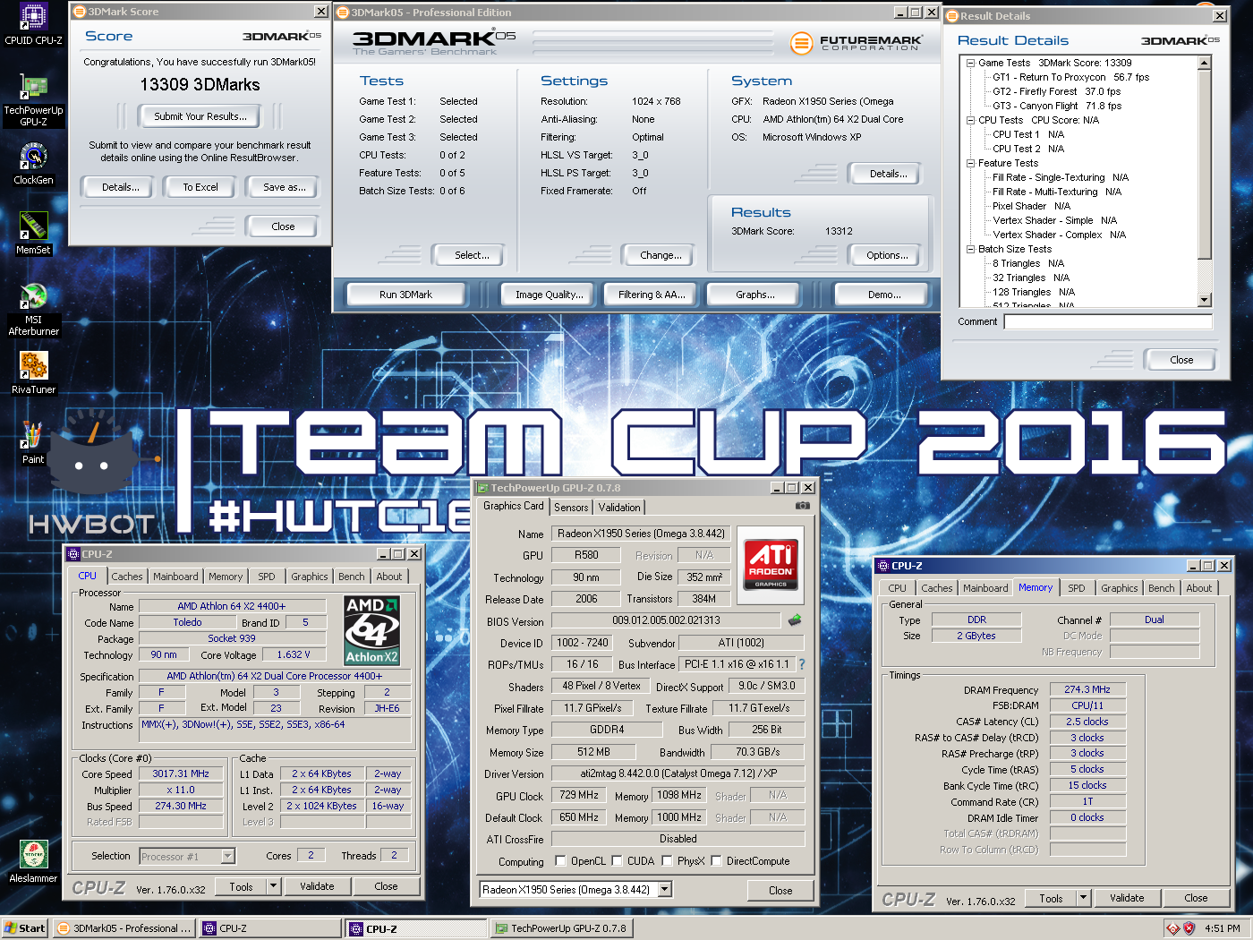Open the Graphics tab in Memory CPU-Z
1253x940 pixels.
tap(1119, 588)
